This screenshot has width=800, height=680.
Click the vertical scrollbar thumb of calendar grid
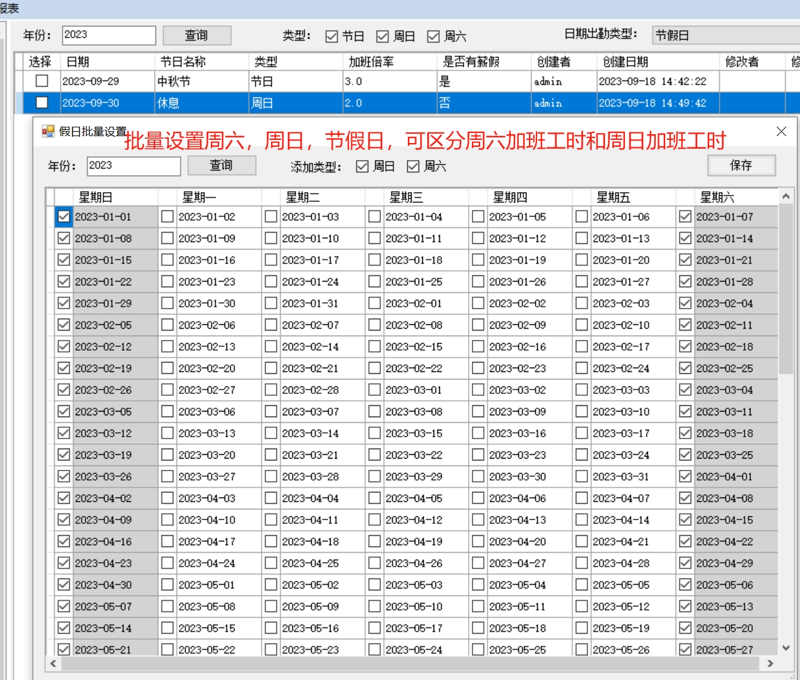point(786,289)
